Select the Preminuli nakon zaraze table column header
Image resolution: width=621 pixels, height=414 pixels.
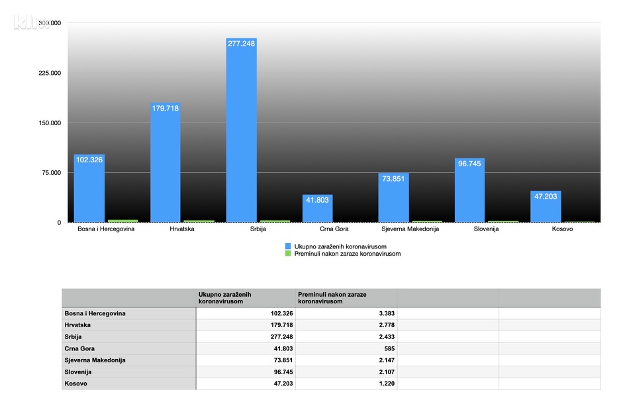point(346,297)
